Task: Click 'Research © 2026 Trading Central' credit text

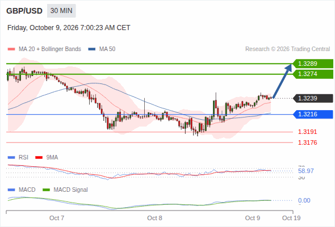Action: coord(287,49)
